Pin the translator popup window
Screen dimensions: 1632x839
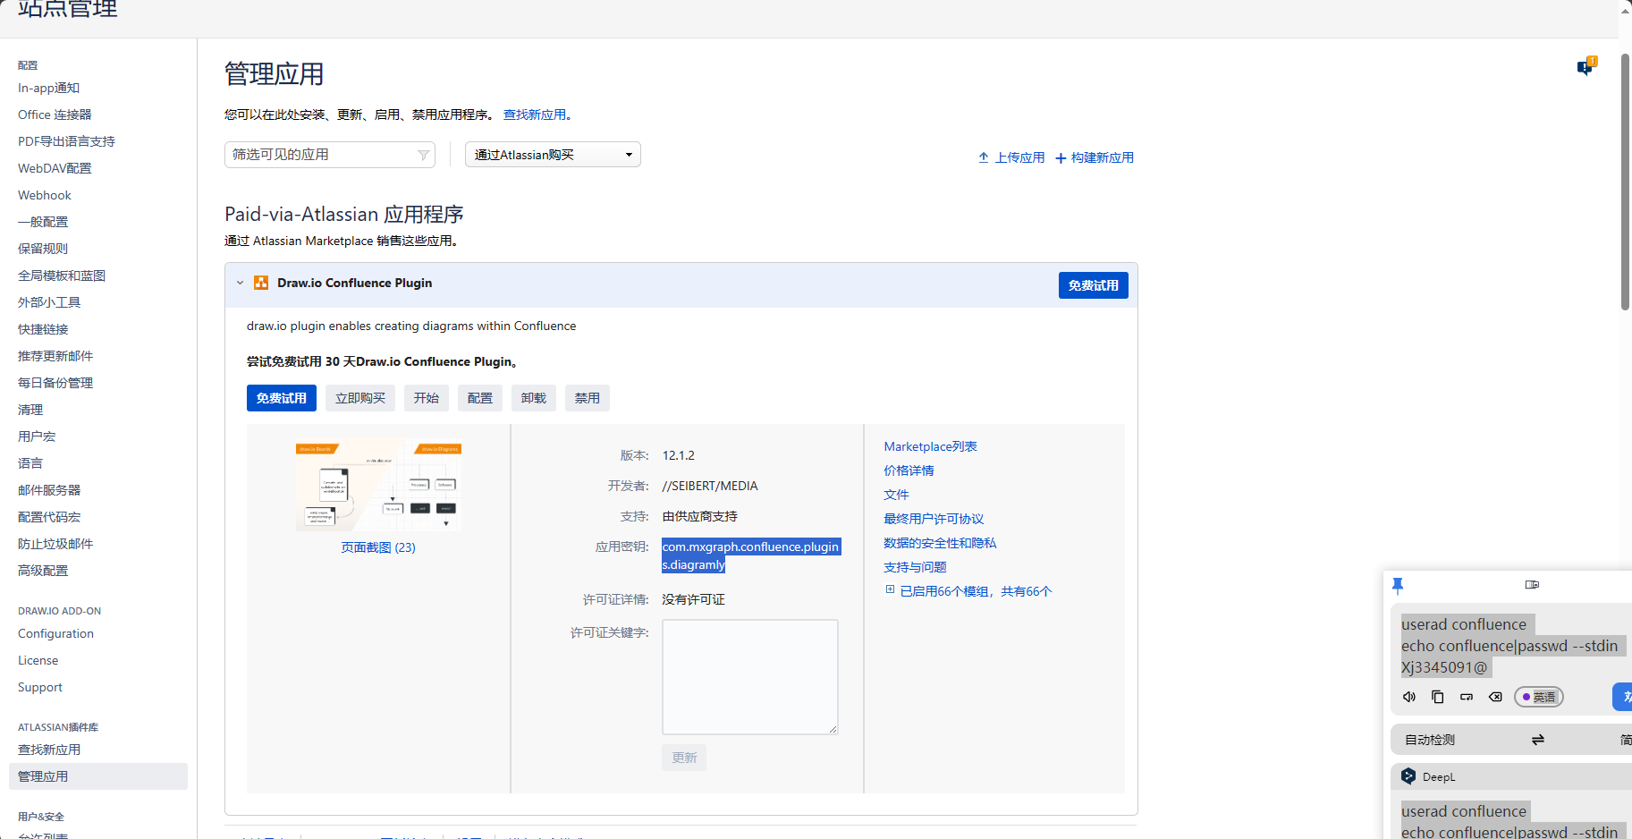[x=1398, y=585]
